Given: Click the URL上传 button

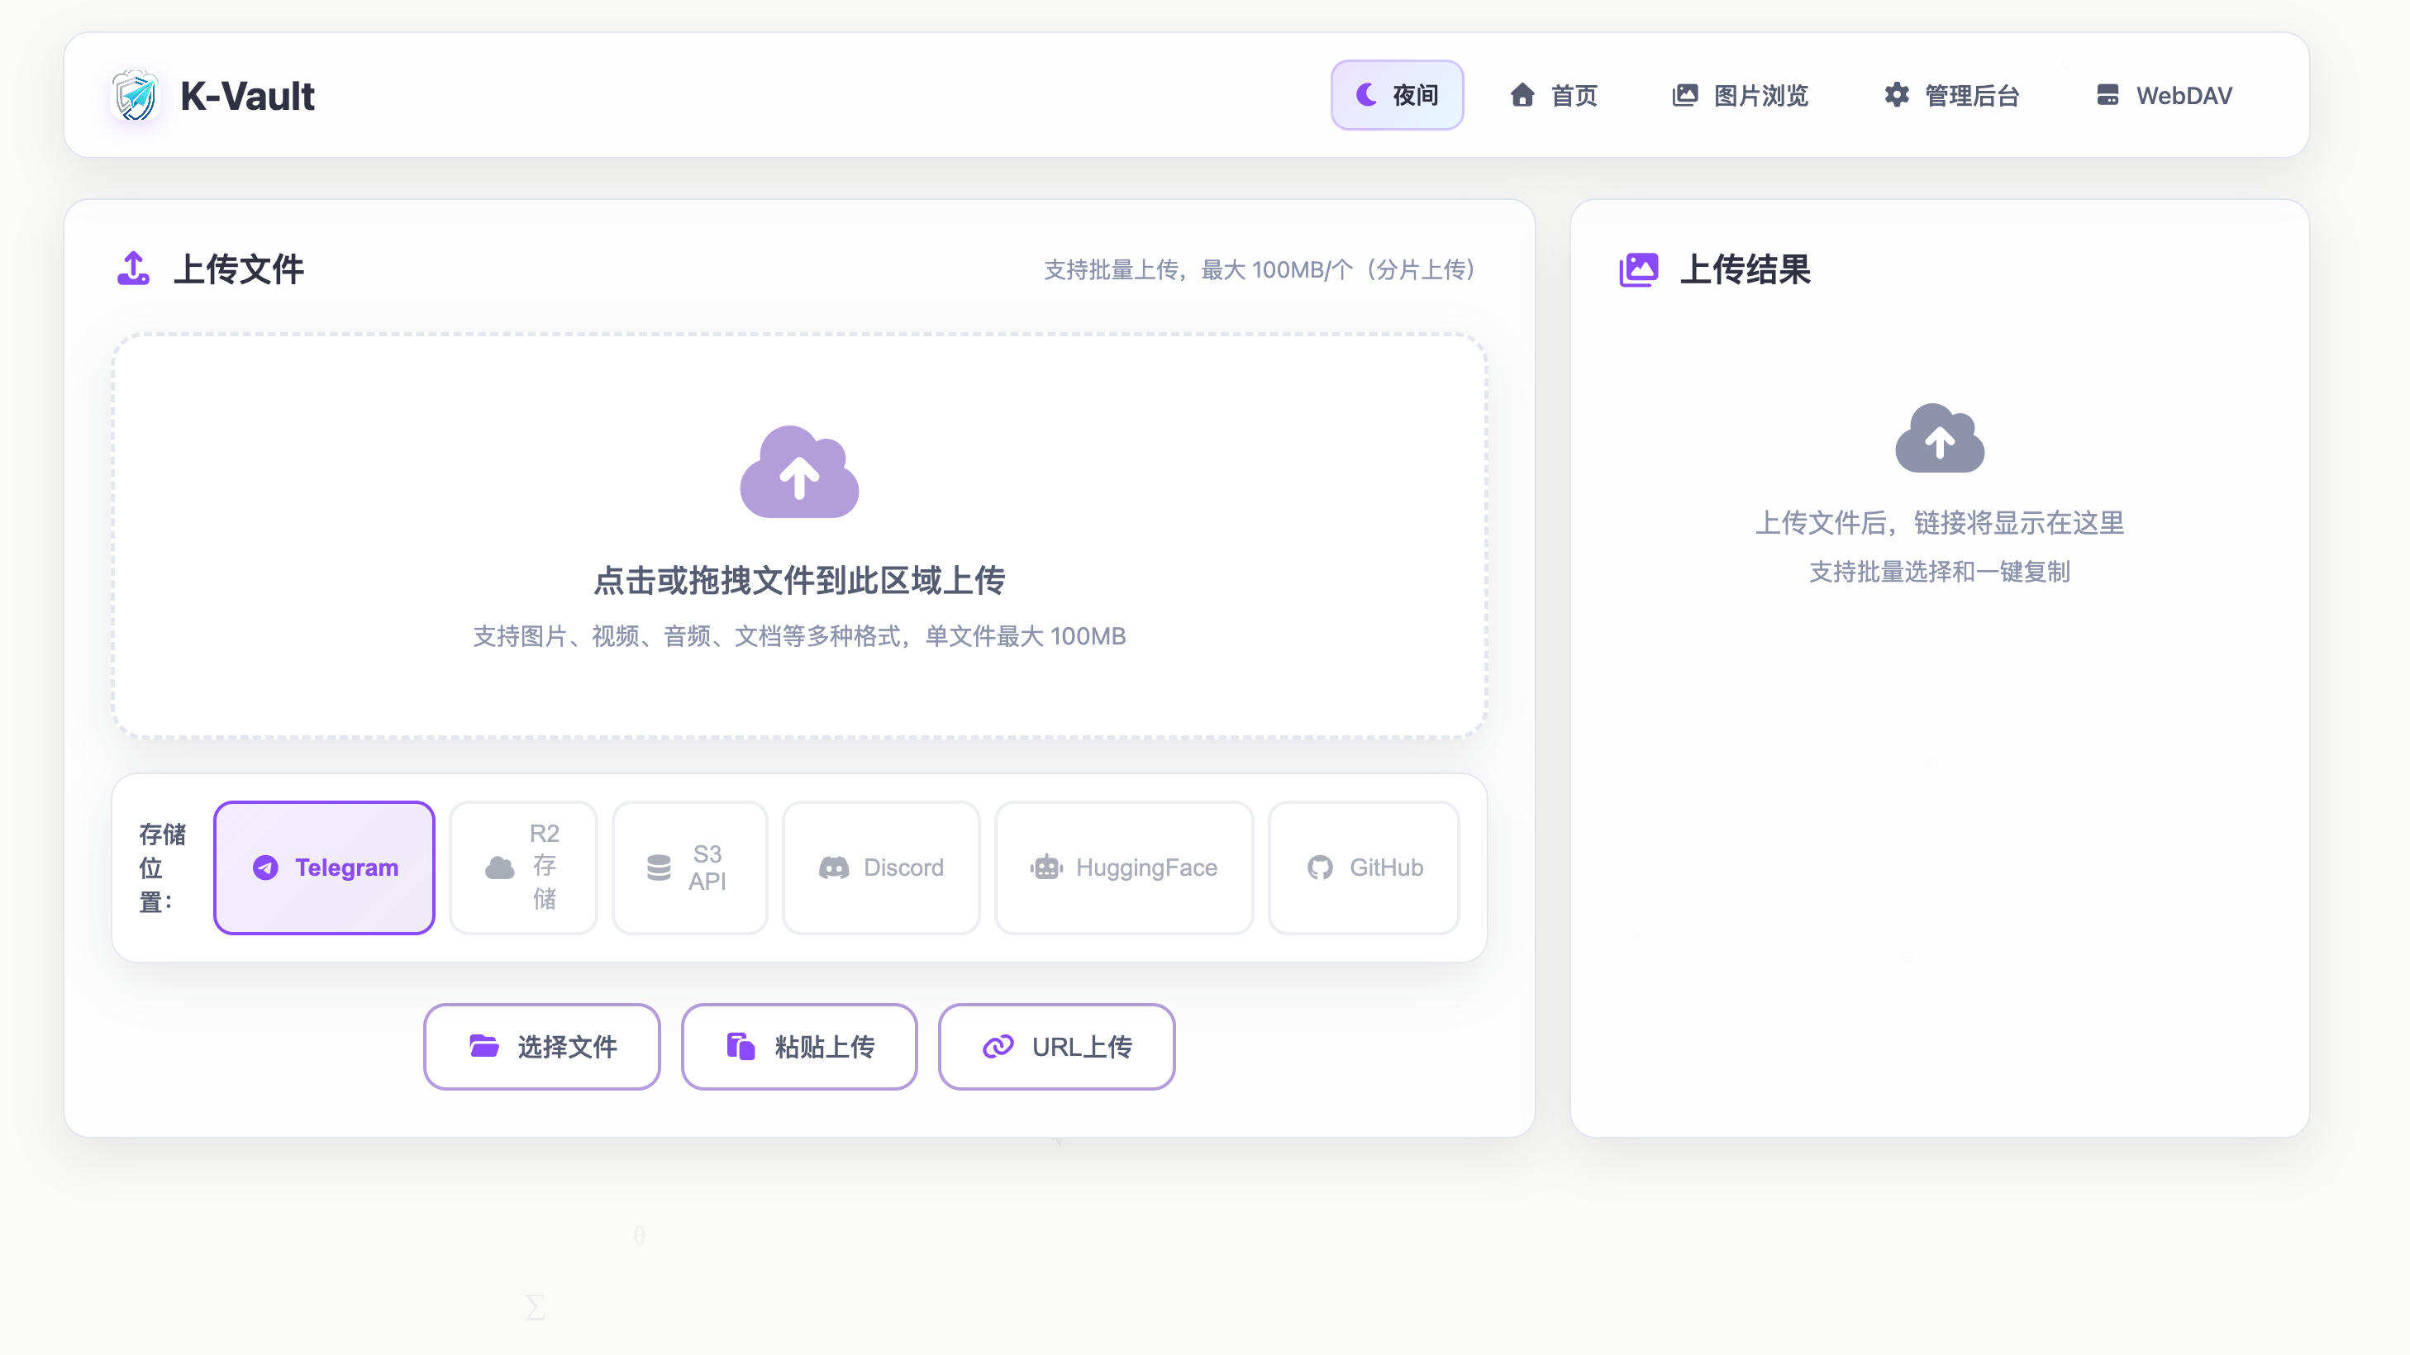Looking at the screenshot, I should point(1055,1047).
